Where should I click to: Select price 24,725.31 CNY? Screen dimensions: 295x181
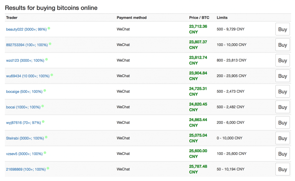[x=198, y=91]
